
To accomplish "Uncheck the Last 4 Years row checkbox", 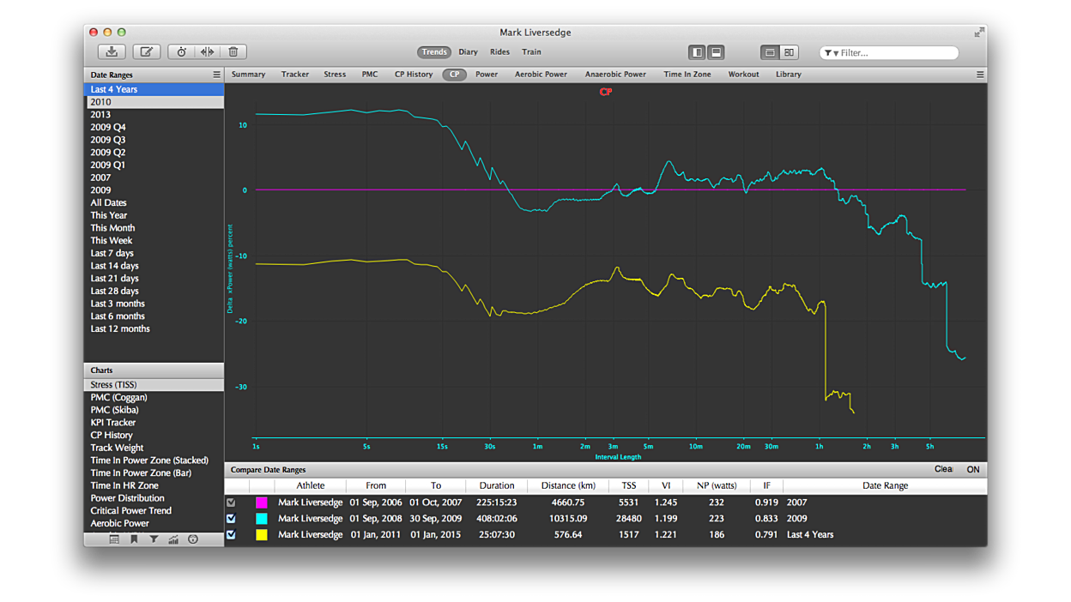I will pos(231,535).
